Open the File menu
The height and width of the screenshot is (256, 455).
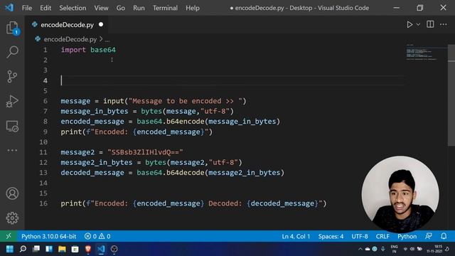[x=27, y=8]
